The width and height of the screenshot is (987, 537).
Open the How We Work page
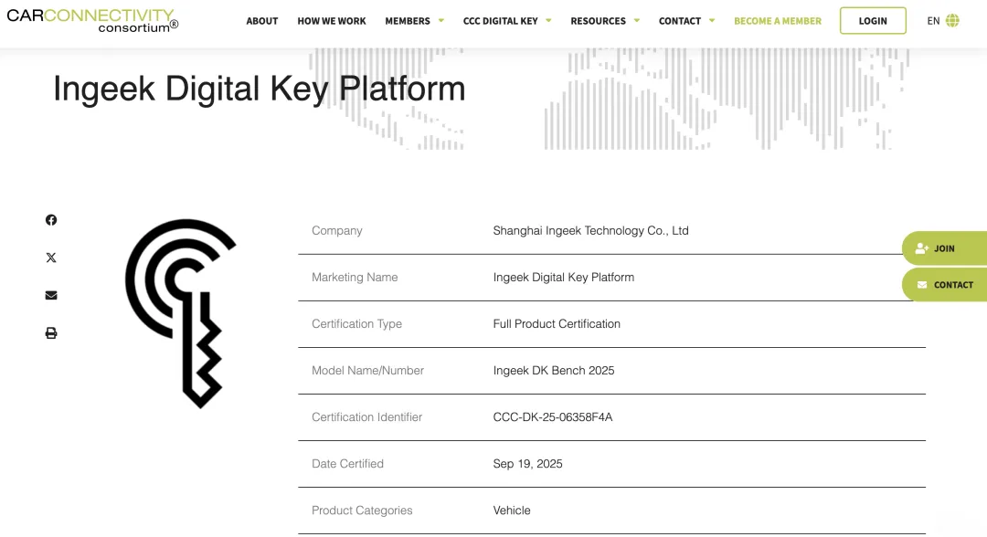click(x=332, y=21)
